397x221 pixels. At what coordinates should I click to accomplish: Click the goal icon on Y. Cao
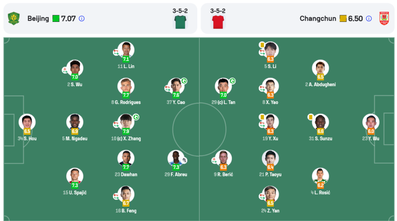(x=184, y=81)
